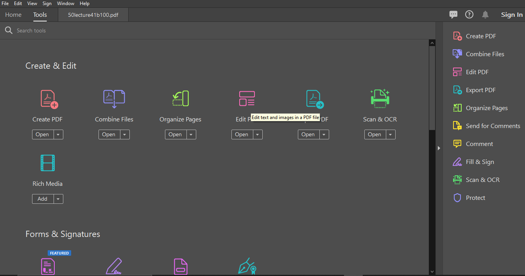Click Create PDF in the right-hand shortcuts pane
The image size is (525, 276).
[x=475, y=36]
